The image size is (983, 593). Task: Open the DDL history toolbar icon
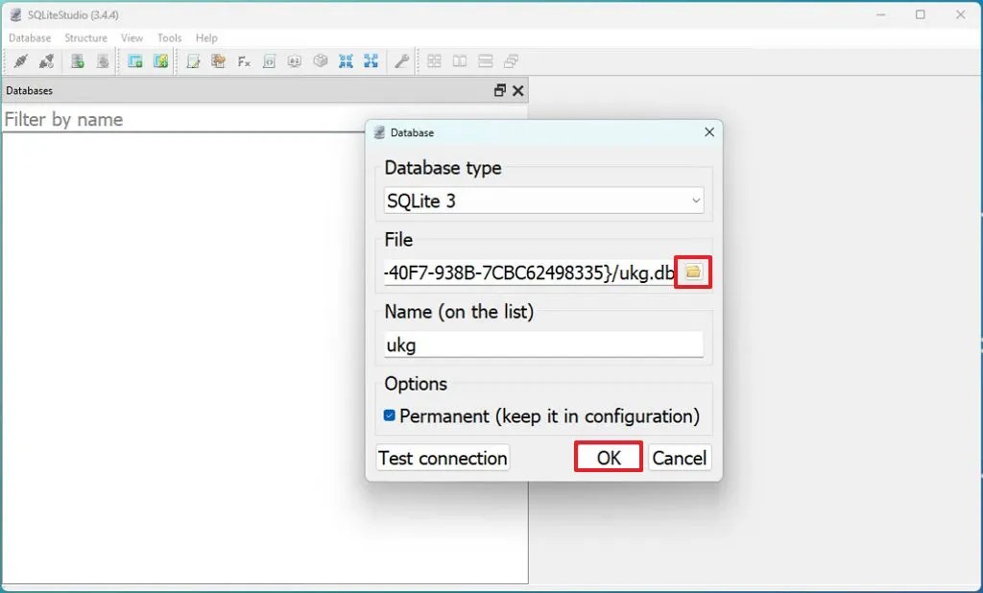click(x=218, y=60)
